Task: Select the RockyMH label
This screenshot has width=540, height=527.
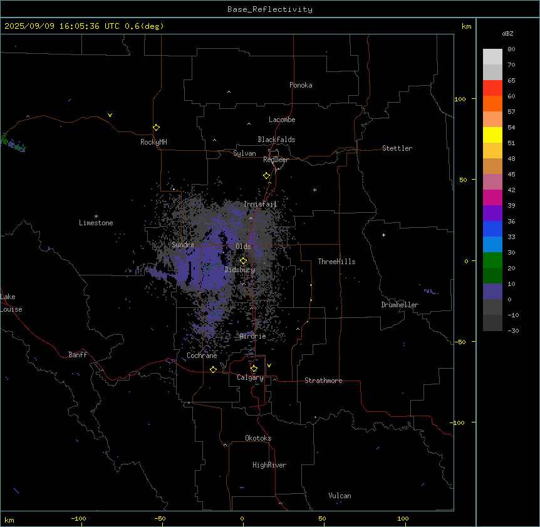Action: 153,142
